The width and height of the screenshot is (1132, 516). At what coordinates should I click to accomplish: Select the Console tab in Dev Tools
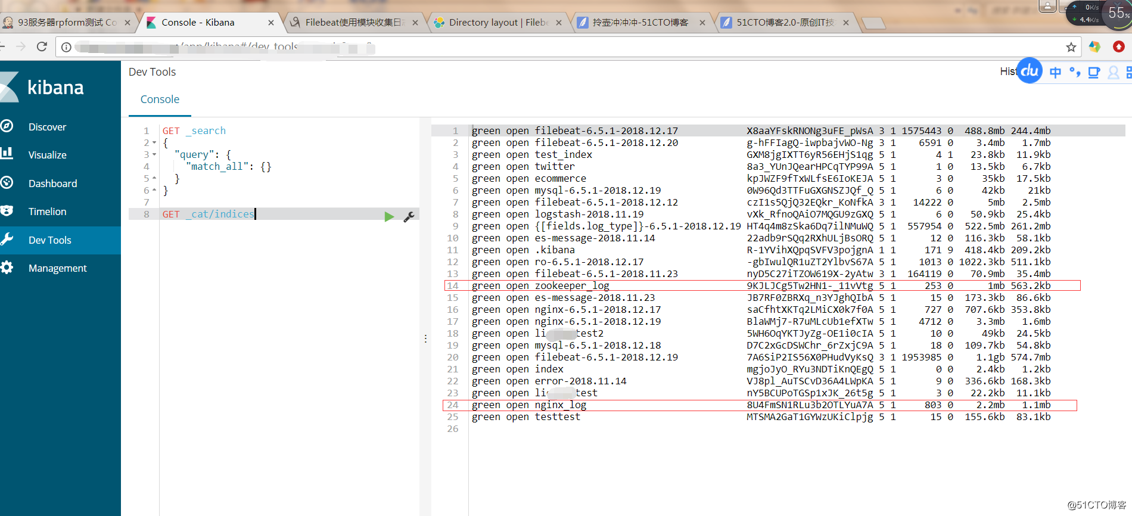point(160,100)
